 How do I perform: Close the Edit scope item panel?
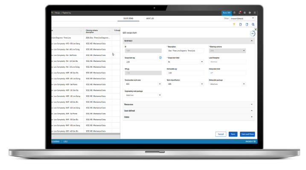tap(256, 29)
